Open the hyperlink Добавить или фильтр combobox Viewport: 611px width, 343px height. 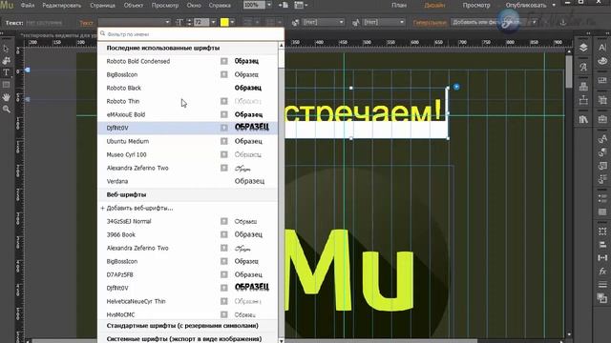coord(495,23)
